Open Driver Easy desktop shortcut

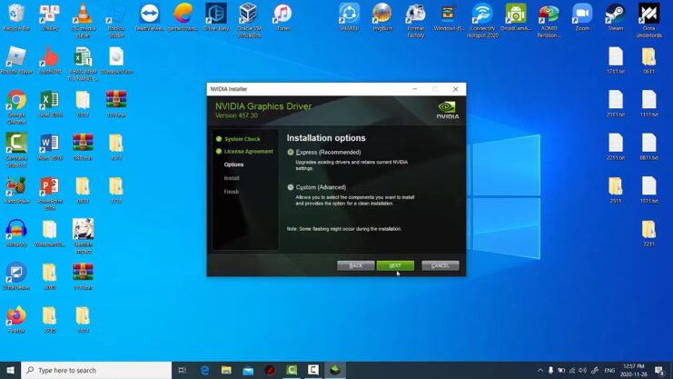point(216,18)
